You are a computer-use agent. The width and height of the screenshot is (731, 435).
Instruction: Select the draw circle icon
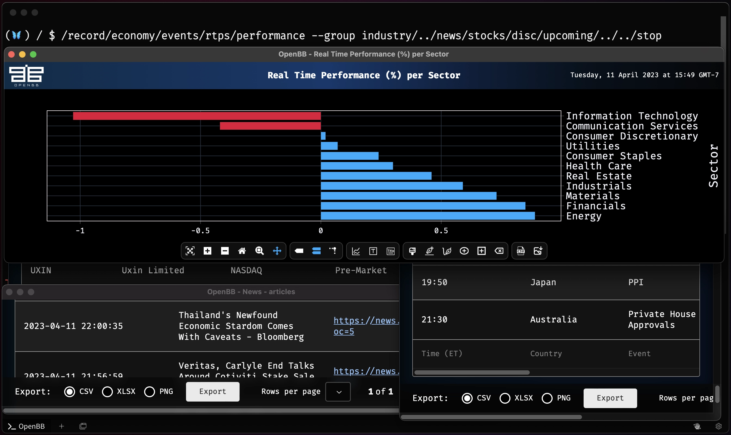point(464,251)
